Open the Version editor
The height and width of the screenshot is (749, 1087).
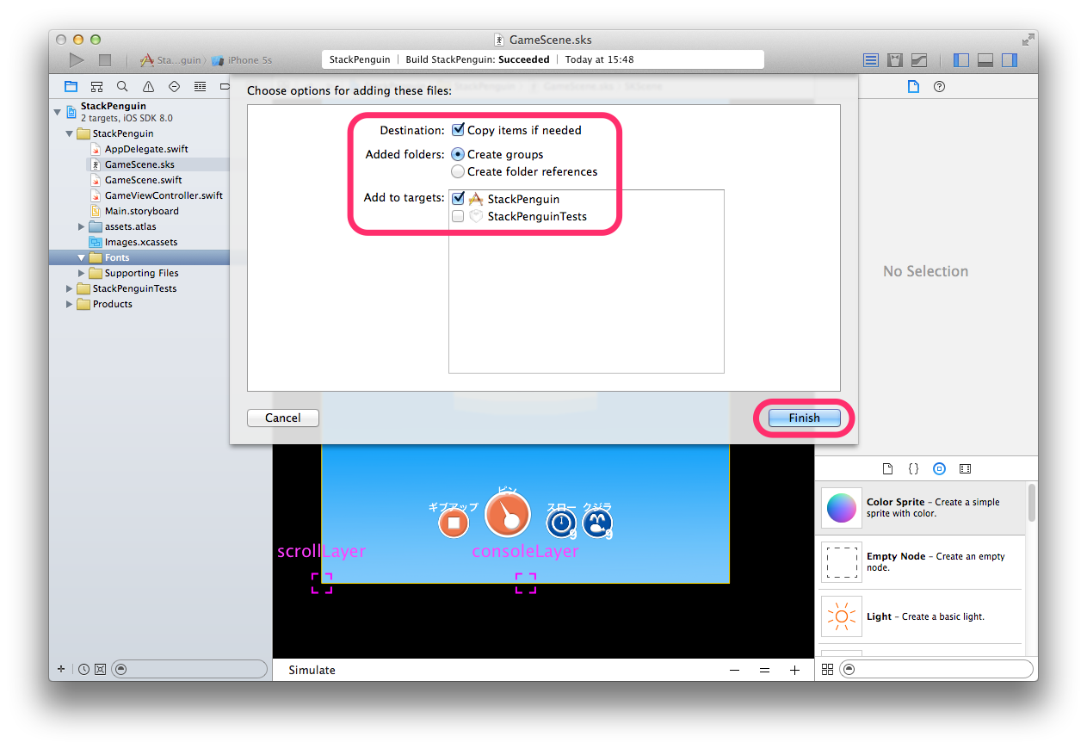(x=919, y=60)
